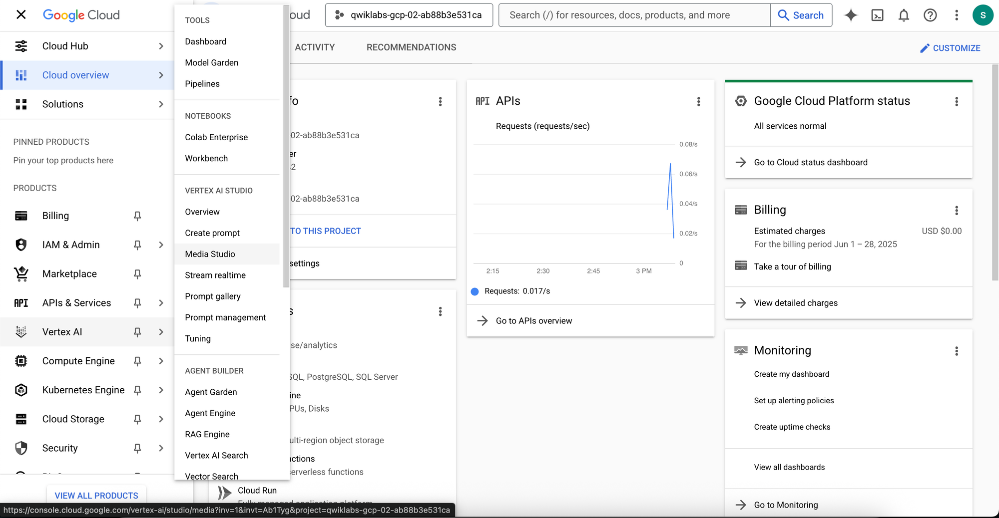Expand Kubernetes Engine submenu chevron
This screenshot has width=999, height=518.
pos(161,390)
